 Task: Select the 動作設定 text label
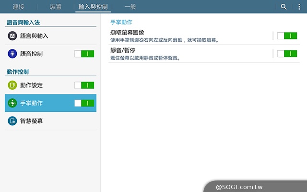(x=31, y=85)
